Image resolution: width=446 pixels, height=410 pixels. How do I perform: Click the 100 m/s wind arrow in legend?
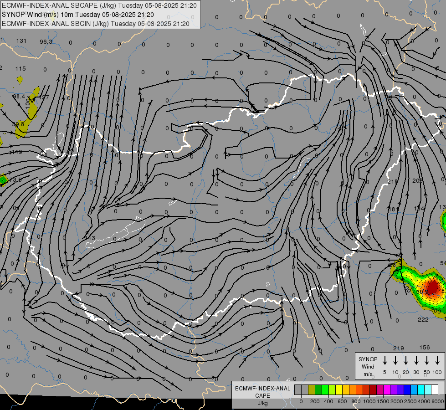coord(437,360)
